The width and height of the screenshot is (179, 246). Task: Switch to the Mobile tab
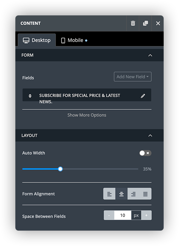pos(74,40)
